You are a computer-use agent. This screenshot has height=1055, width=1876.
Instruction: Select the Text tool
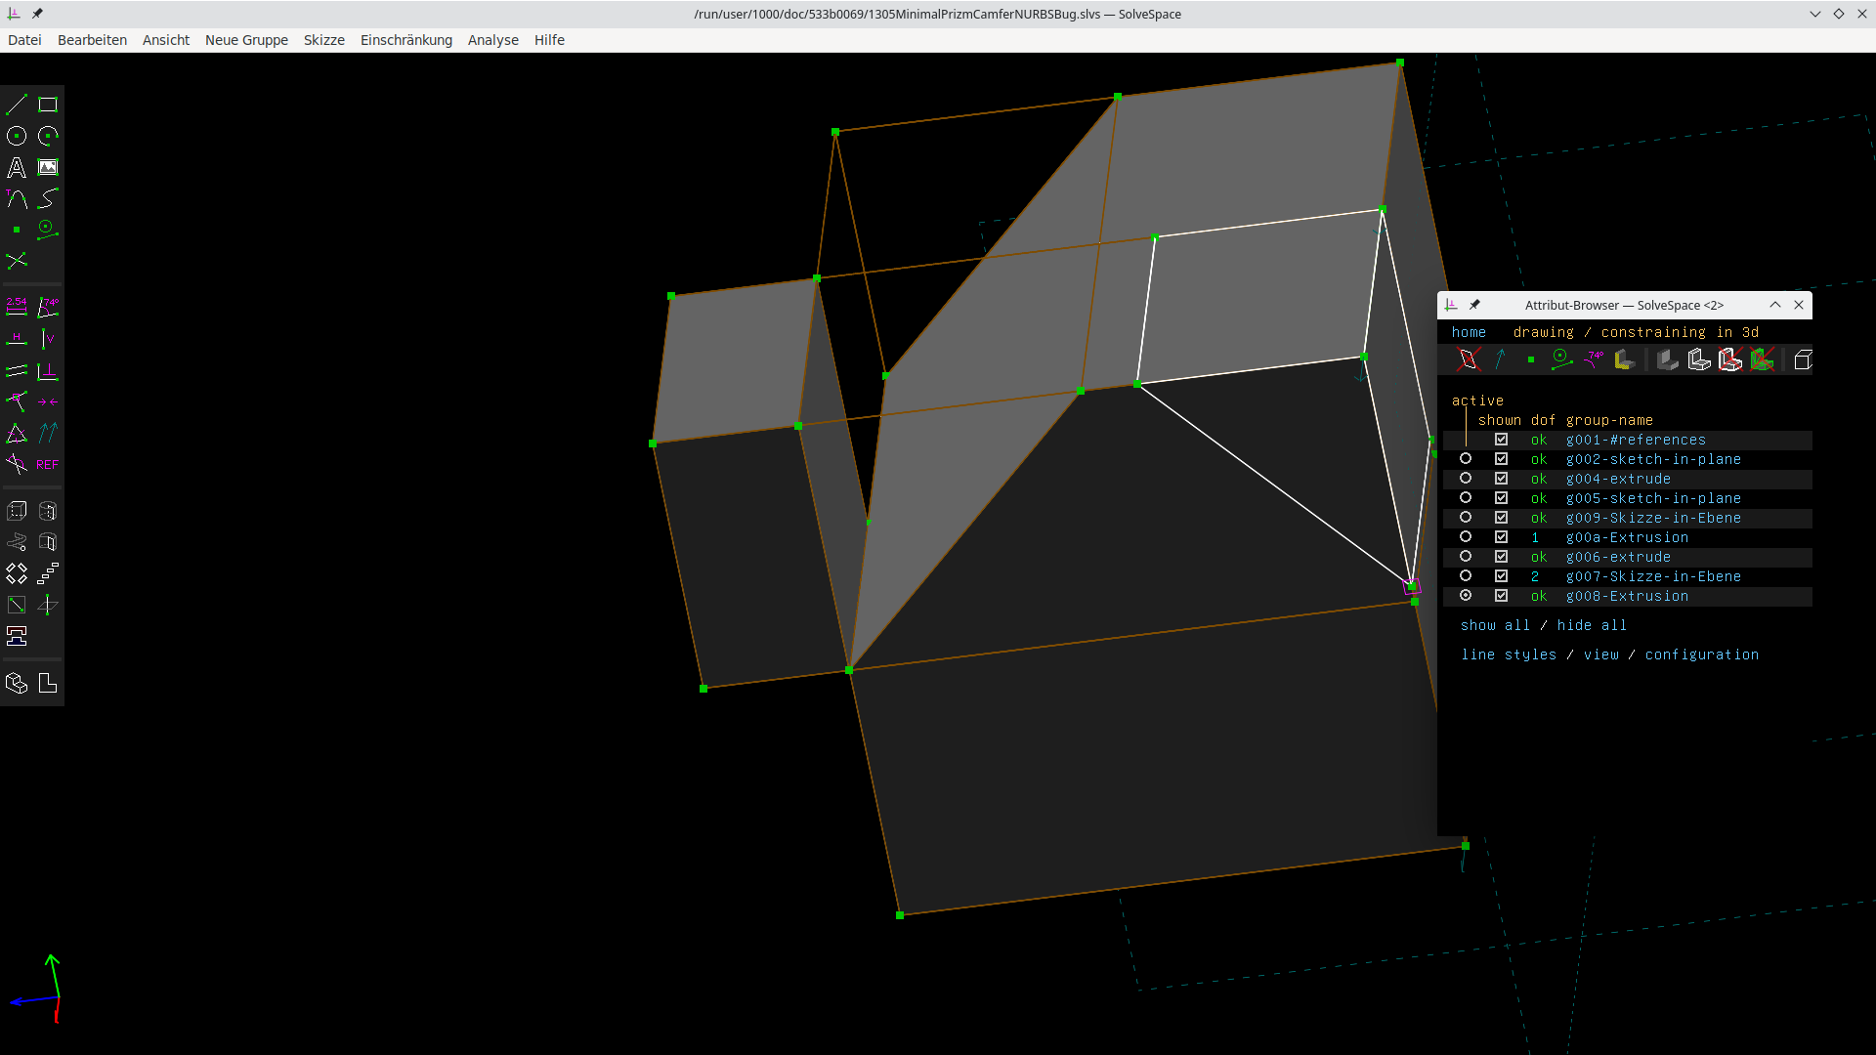coord(16,167)
